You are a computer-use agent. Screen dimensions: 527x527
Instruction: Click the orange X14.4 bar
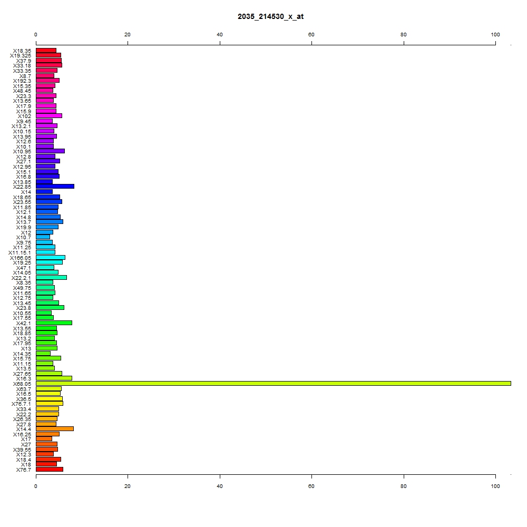54,429
